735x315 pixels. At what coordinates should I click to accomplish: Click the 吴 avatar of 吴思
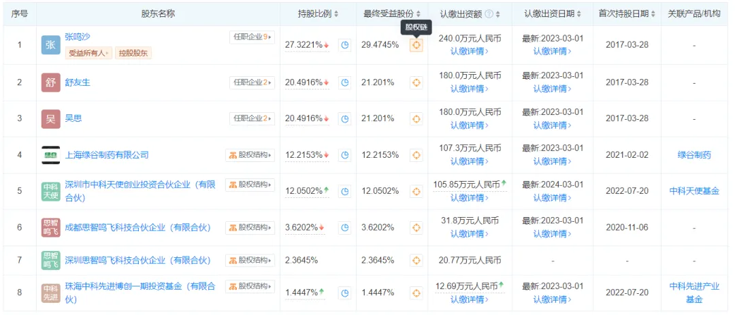coord(50,118)
